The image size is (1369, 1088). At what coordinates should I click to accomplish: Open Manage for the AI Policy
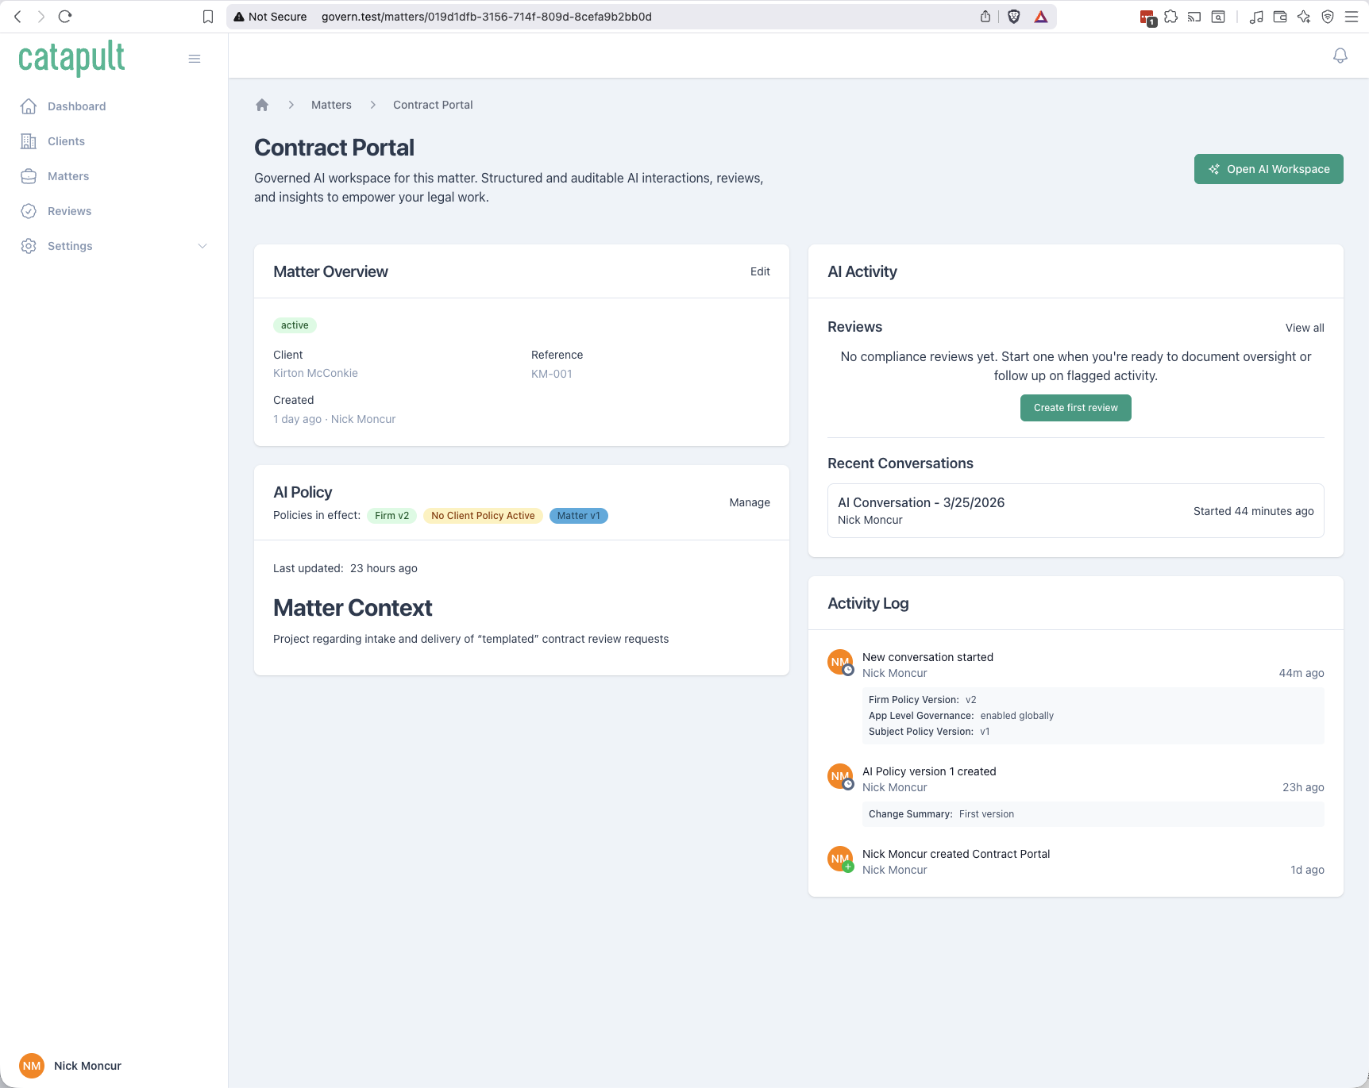(749, 502)
